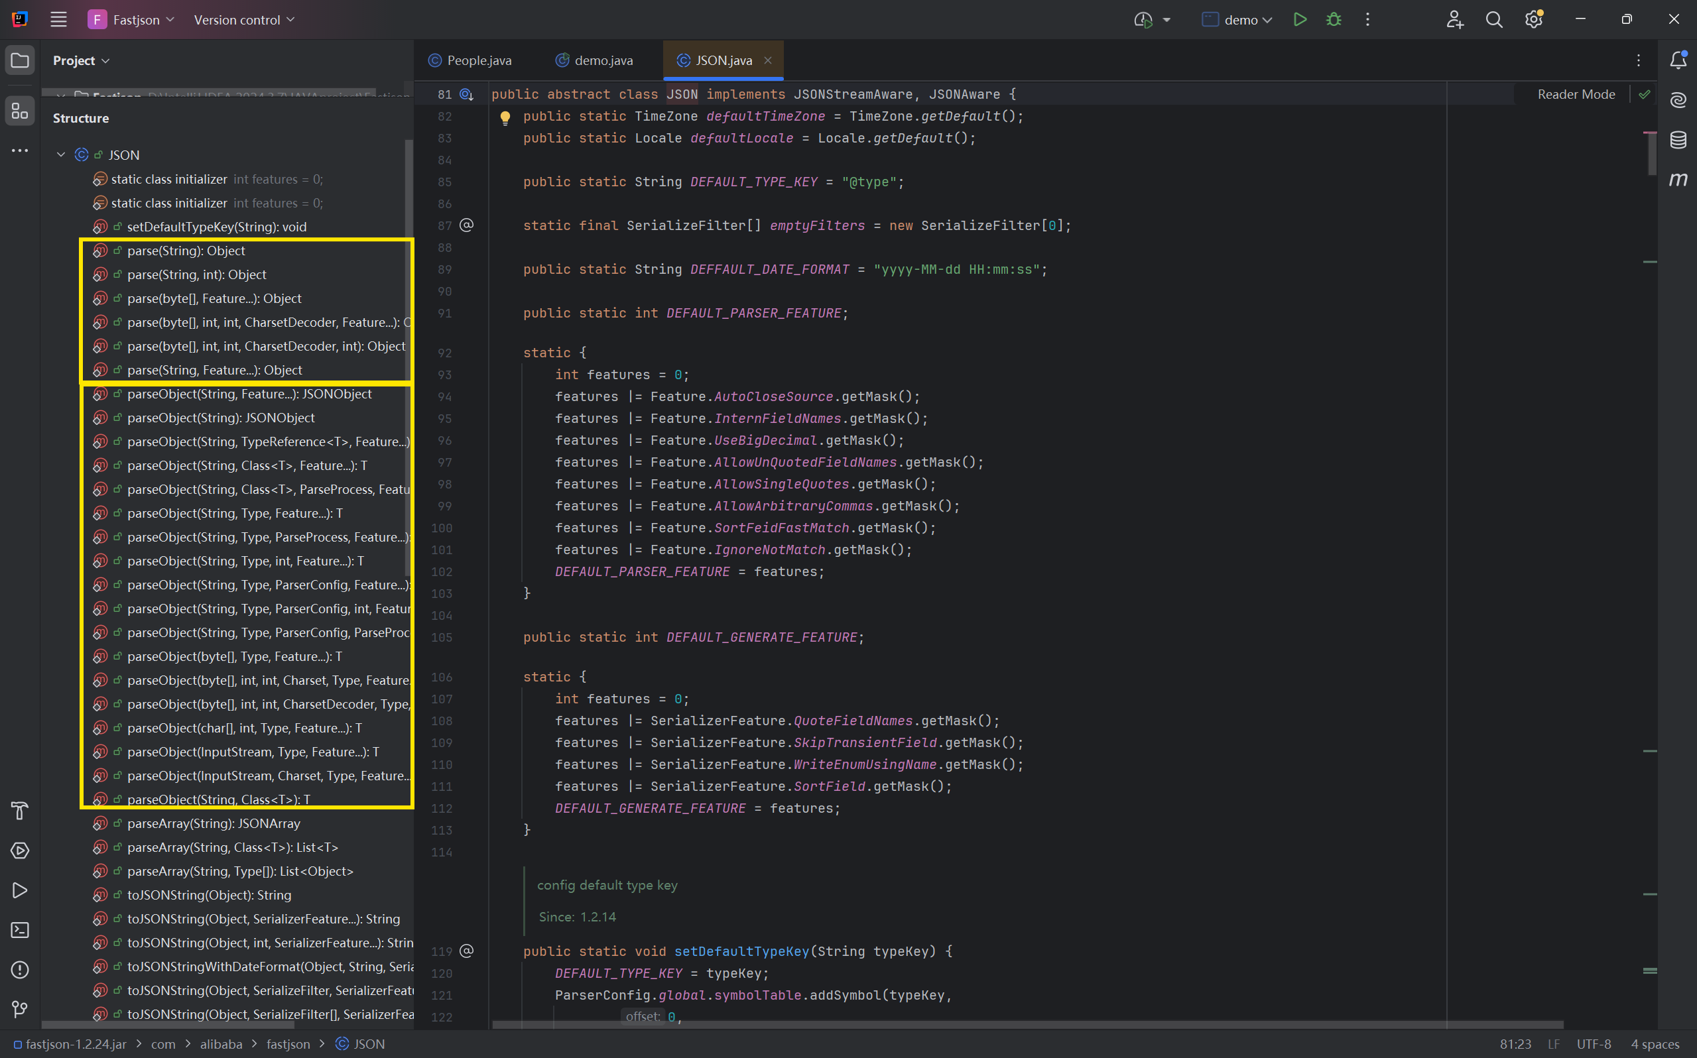Click the gutter annotation icon on line 87
Image resolution: width=1697 pixels, height=1058 pixels.
pyautogui.click(x=467, y=225)
